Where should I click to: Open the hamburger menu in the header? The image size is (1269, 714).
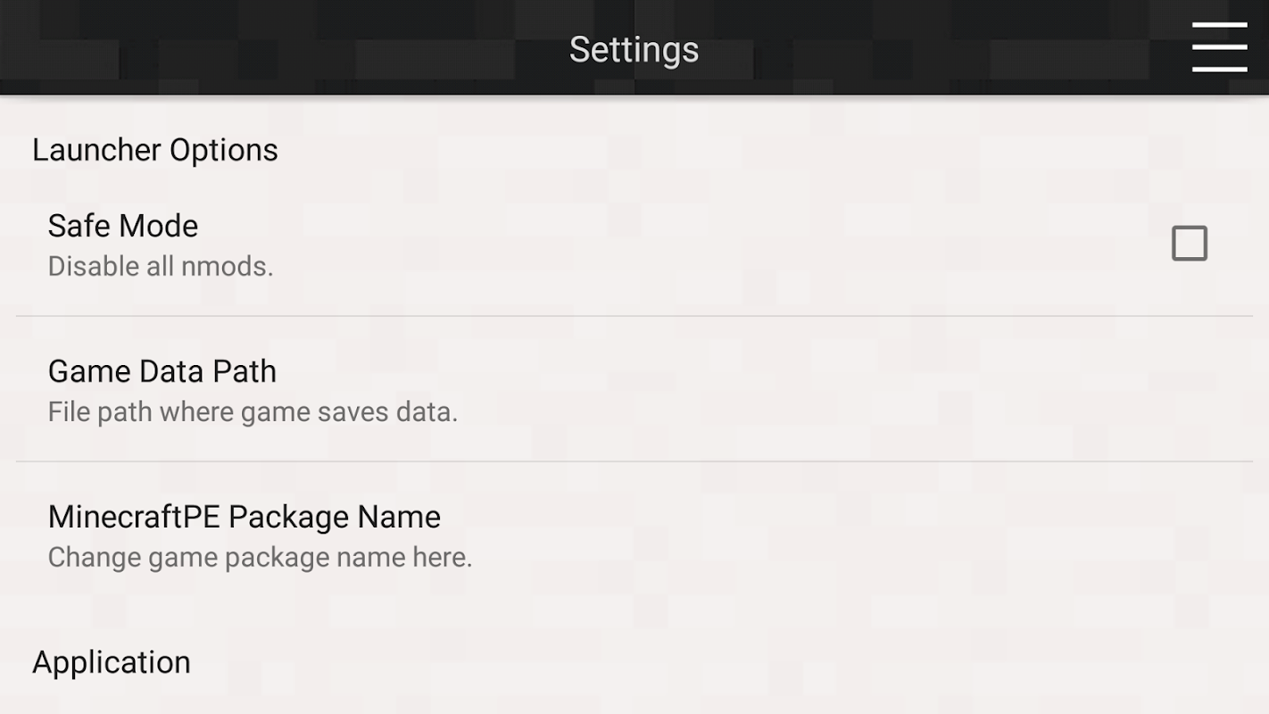click(x=1219, y=47)
